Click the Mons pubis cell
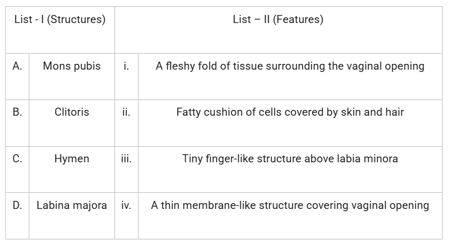The height and width of the screenshot is (240, 449). click(72, 66)
